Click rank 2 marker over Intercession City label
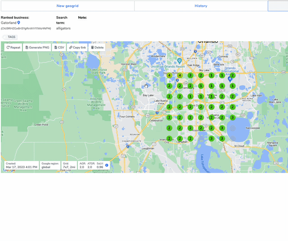Viewport: 288px width, 241px height. tap(169, 138)
